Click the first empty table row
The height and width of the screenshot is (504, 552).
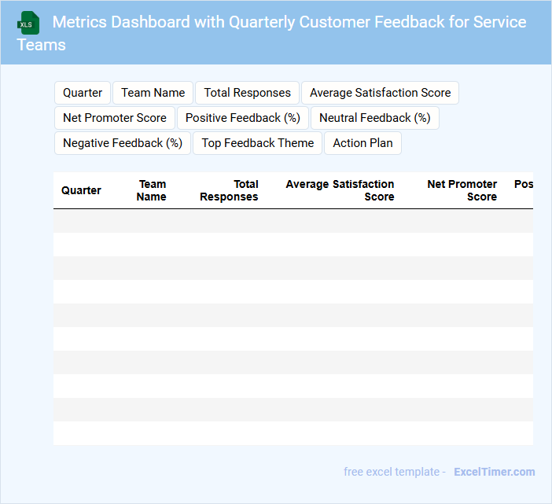point(293,221)
